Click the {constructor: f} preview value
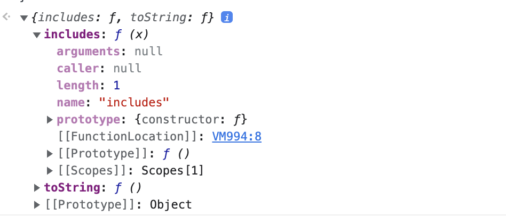Image resolution: width=506 pixels, height=216 pixels. pos(191,120)
